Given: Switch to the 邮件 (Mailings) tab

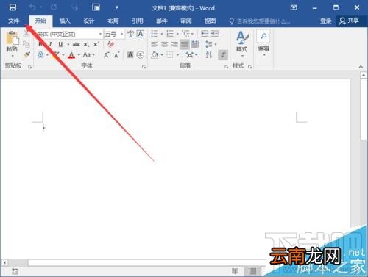Looking at the screenshot, I should [x=162, y=21].
